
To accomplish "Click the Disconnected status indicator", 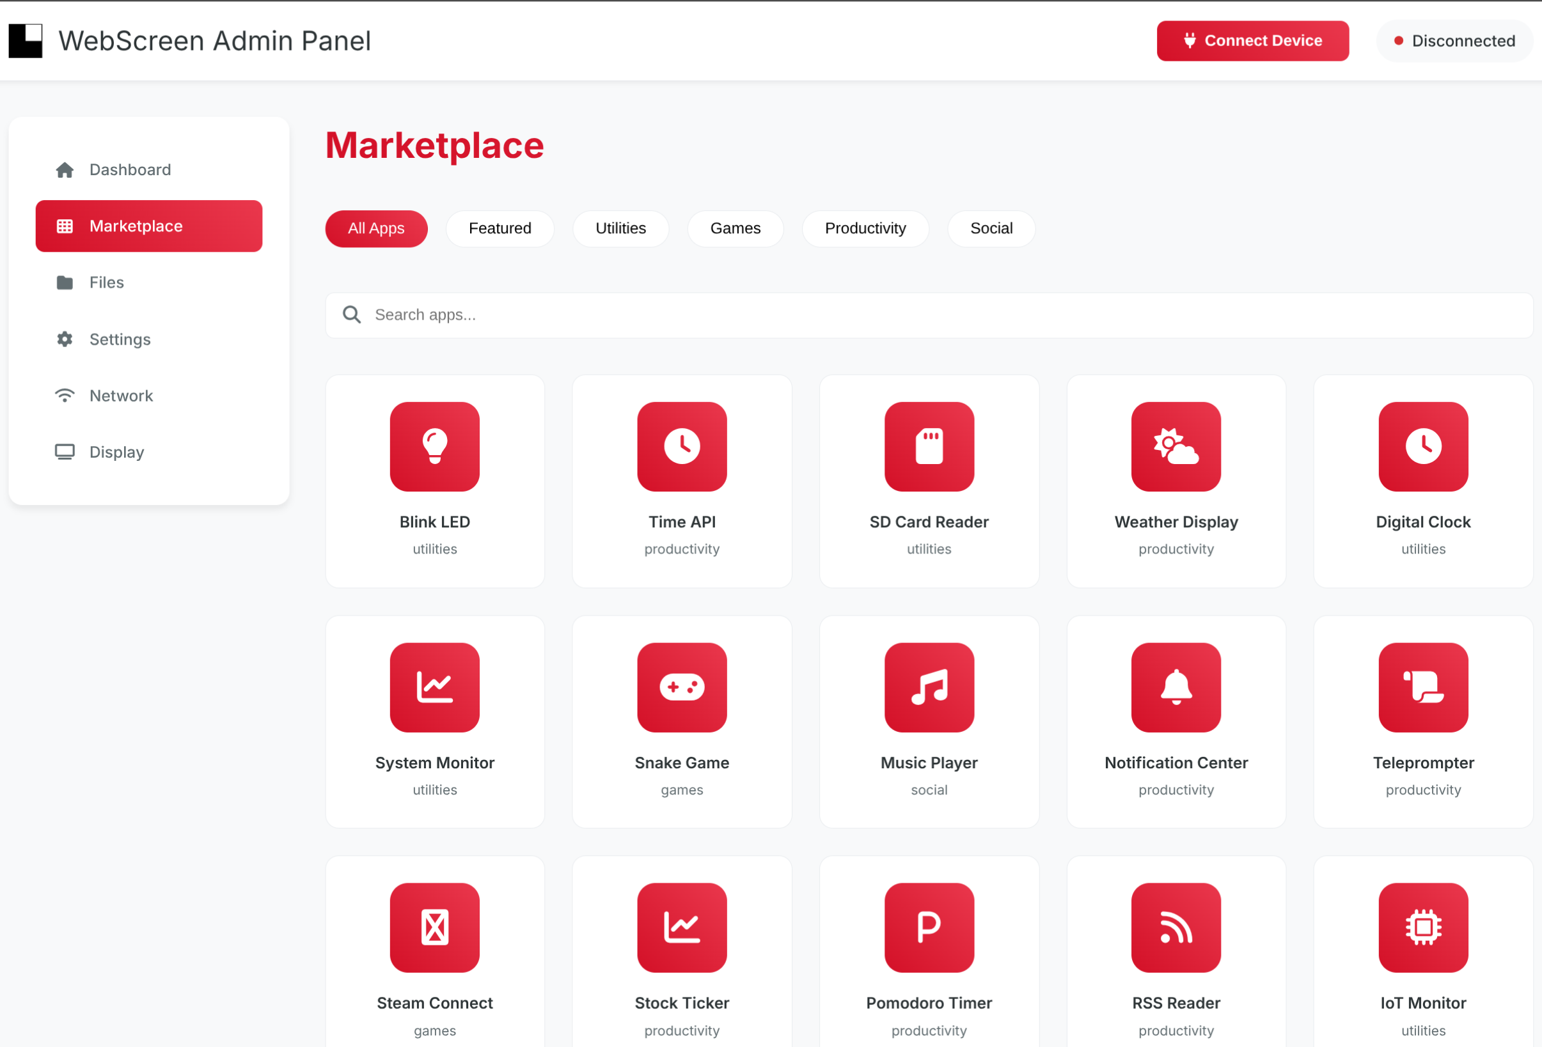I will pyautogui.click(x=1454, y=41).
